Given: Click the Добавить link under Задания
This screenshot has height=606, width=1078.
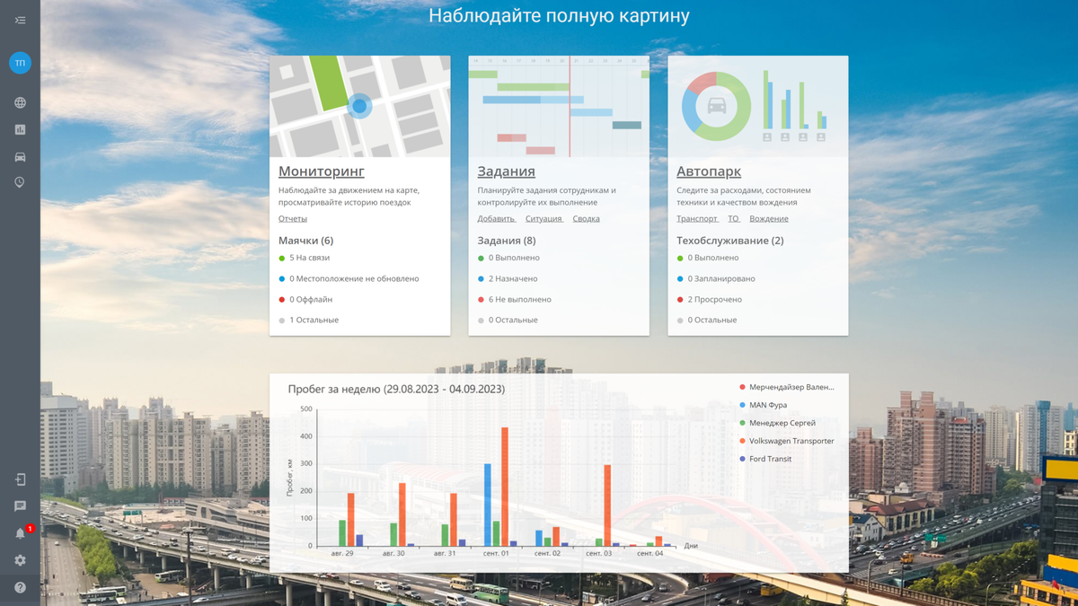Looking at the screenshot, I should tap(497, 218).
